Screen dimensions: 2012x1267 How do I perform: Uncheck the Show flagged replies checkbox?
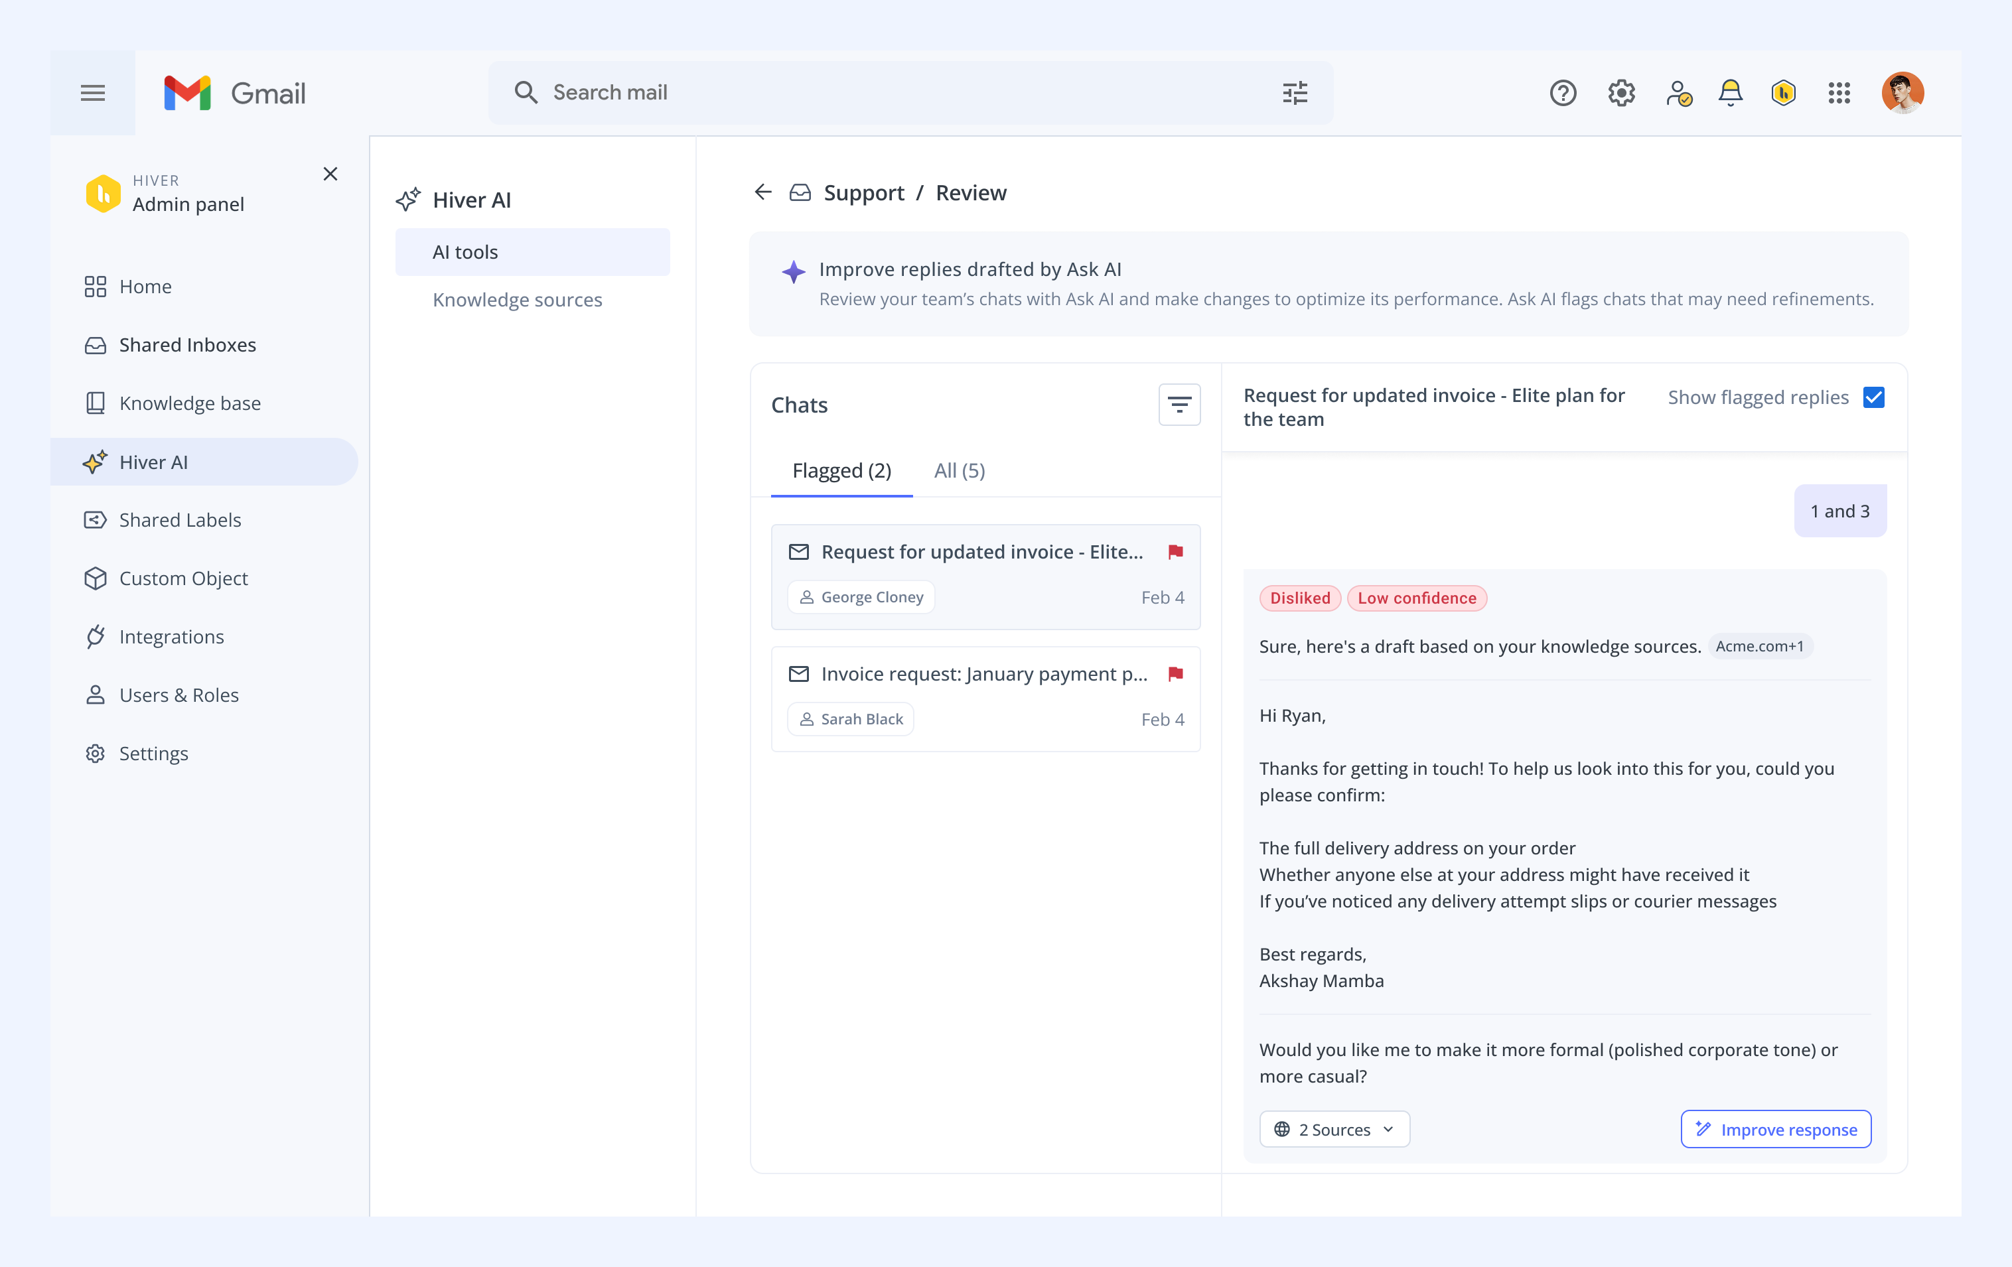1874,397
